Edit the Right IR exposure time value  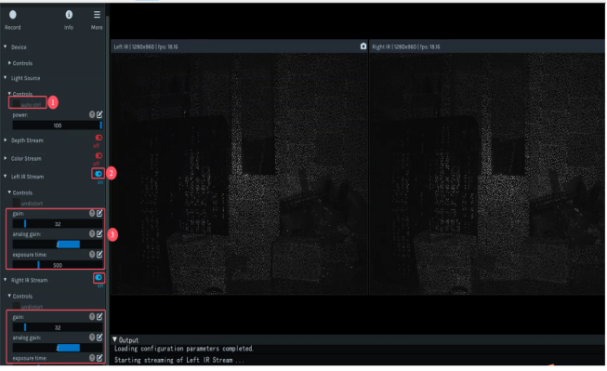[99, 358]
